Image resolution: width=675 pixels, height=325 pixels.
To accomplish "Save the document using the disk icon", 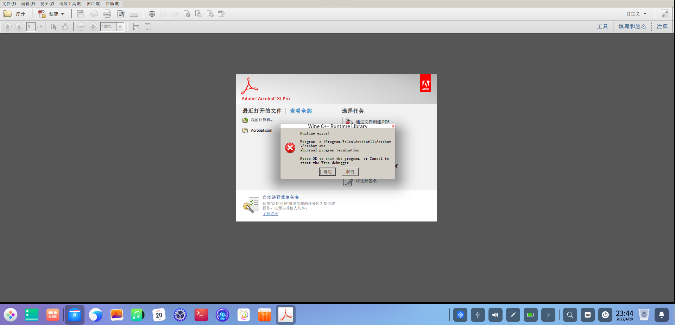I will click(80, 14).
